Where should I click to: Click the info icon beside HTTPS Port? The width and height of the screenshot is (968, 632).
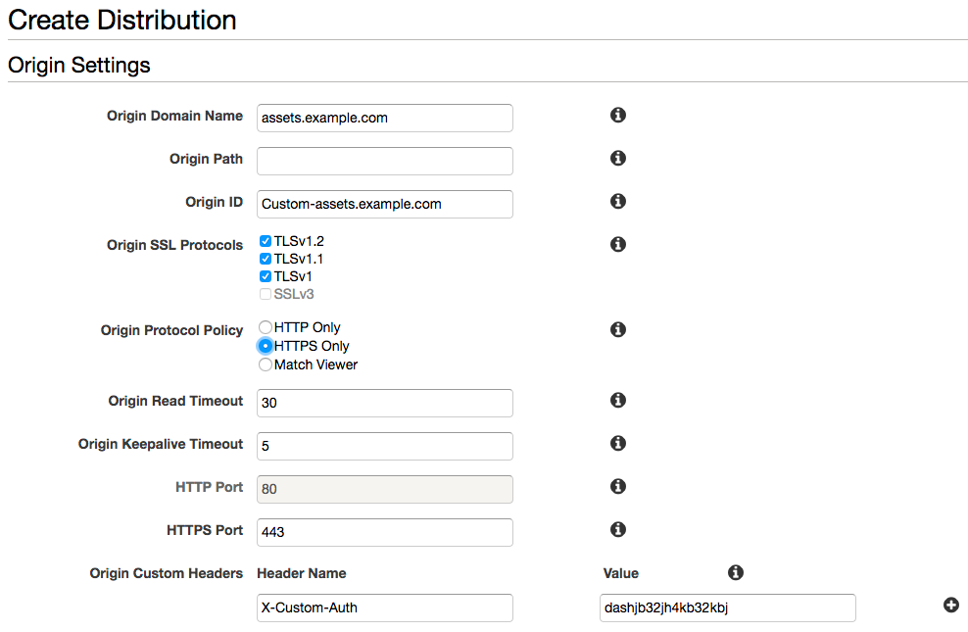click(x=617, y=529)
